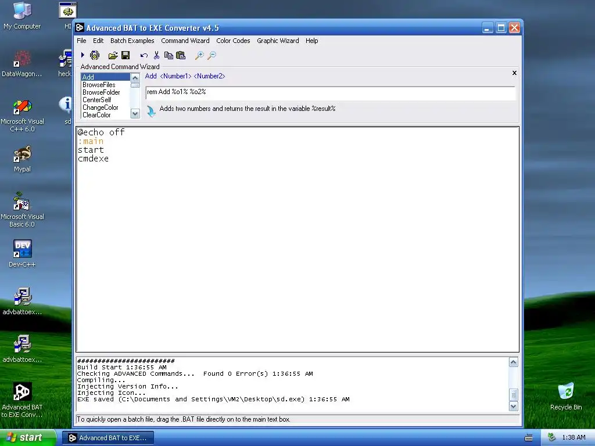Open the Help menu
This screenshot has width=595, height=446.
[x=311, y=41]
